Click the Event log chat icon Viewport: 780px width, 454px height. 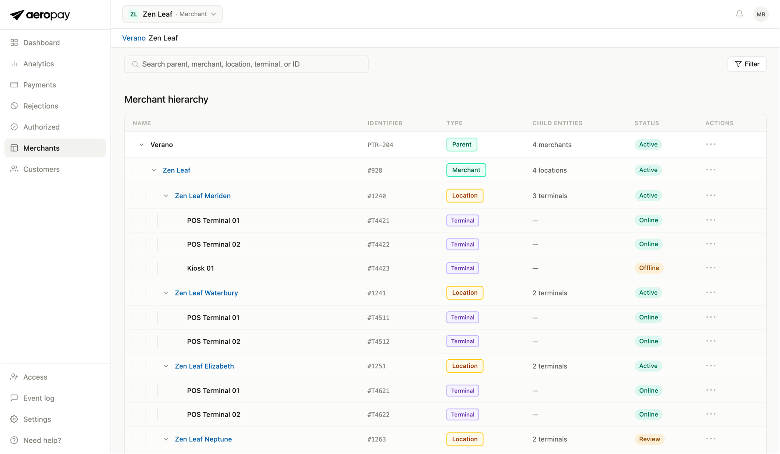14,398
